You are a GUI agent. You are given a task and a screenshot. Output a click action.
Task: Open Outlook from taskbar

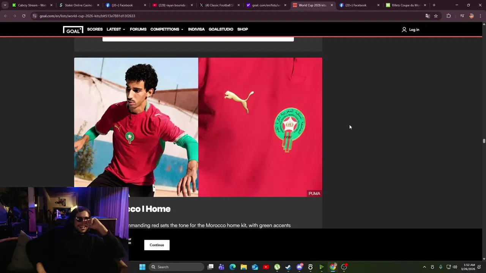[x=255, y=267]
